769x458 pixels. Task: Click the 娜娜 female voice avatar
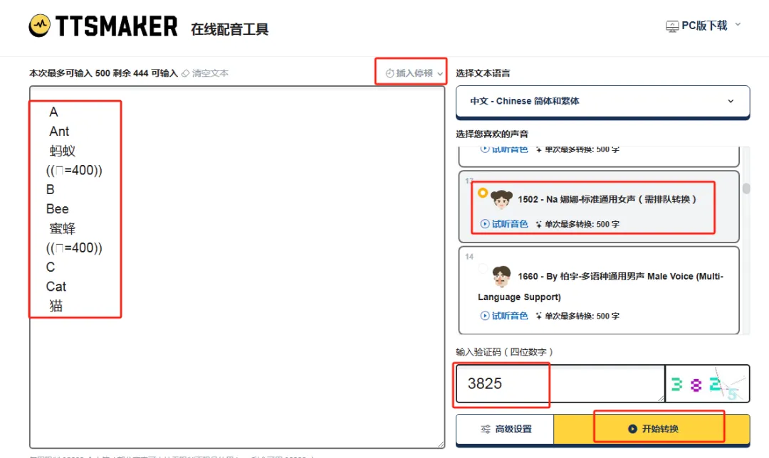click(501, 199)
